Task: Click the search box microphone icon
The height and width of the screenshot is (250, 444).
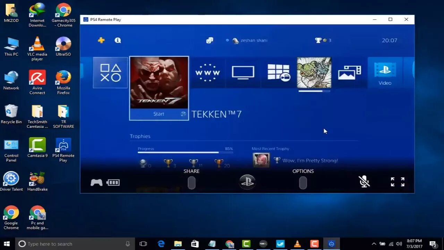Action: point(128,244)
